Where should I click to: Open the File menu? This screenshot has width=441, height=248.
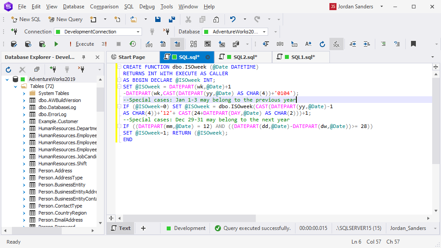tap(22, 7)
